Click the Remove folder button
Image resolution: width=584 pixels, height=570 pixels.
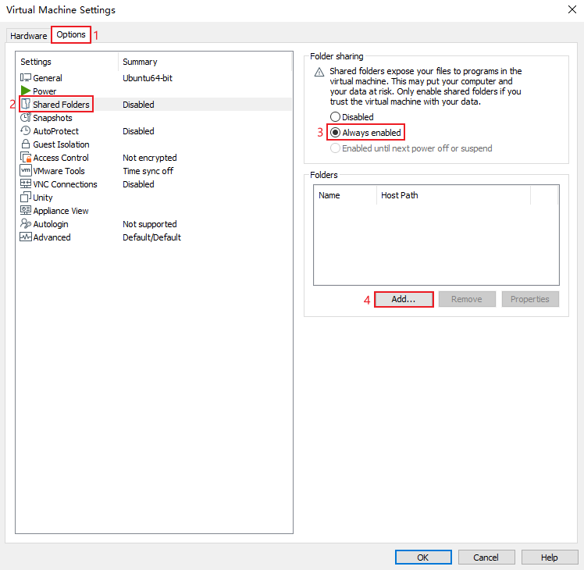coord(467,299)
